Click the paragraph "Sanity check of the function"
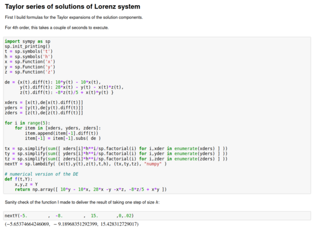Screen dimensions: 314x230 click(x=82, y=202)
